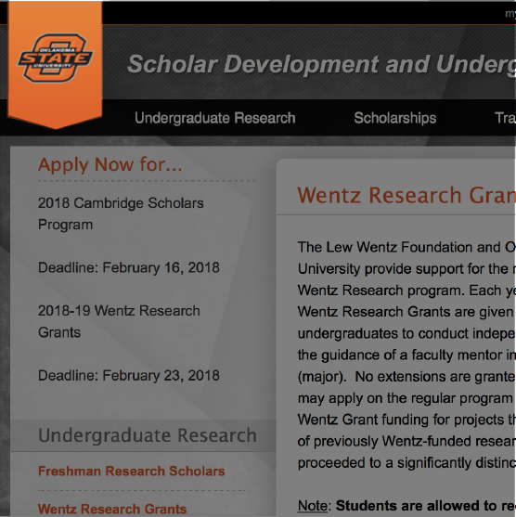This screenshot has width=516, height=517.
Task: Click the Wentz Research Grants sidebar link
Action: [x=112, y=509]
